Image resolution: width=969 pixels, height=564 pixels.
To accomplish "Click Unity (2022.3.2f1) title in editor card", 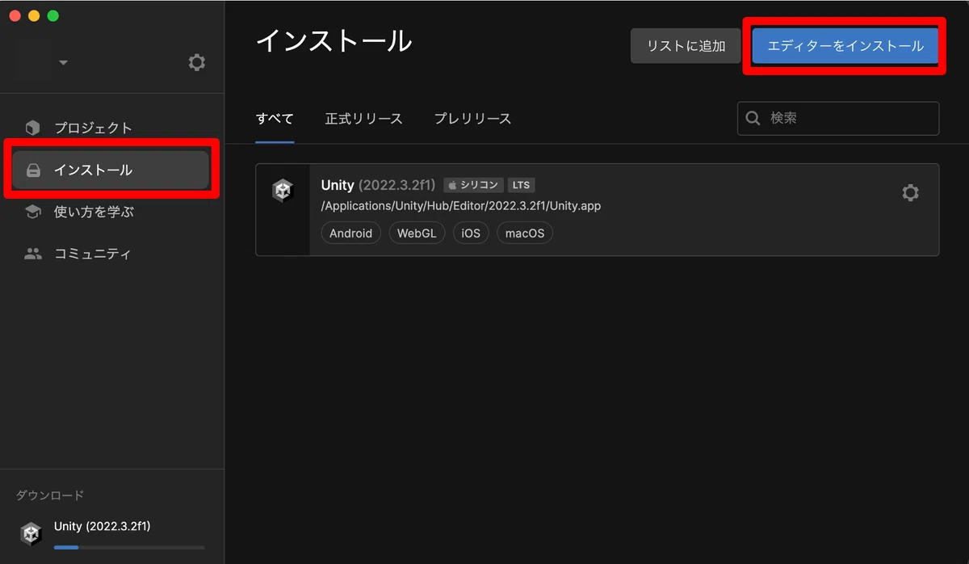I will coord(378,185).
